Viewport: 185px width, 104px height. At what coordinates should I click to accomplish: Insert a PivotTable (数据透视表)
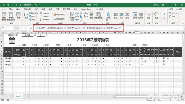tap(4, 16)
